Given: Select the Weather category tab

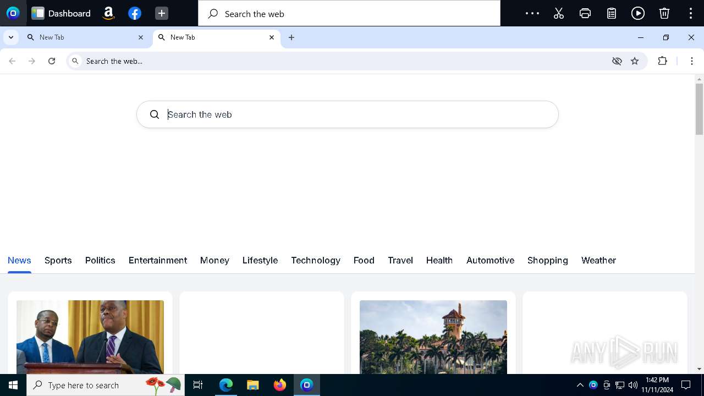Looking at the screenshot, I should pyautogui.click(x=598, y=261).
